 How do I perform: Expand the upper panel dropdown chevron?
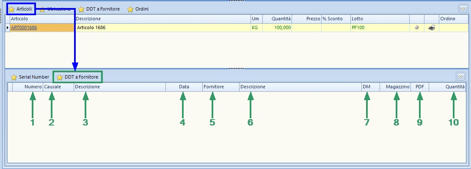tap(463, 8)
